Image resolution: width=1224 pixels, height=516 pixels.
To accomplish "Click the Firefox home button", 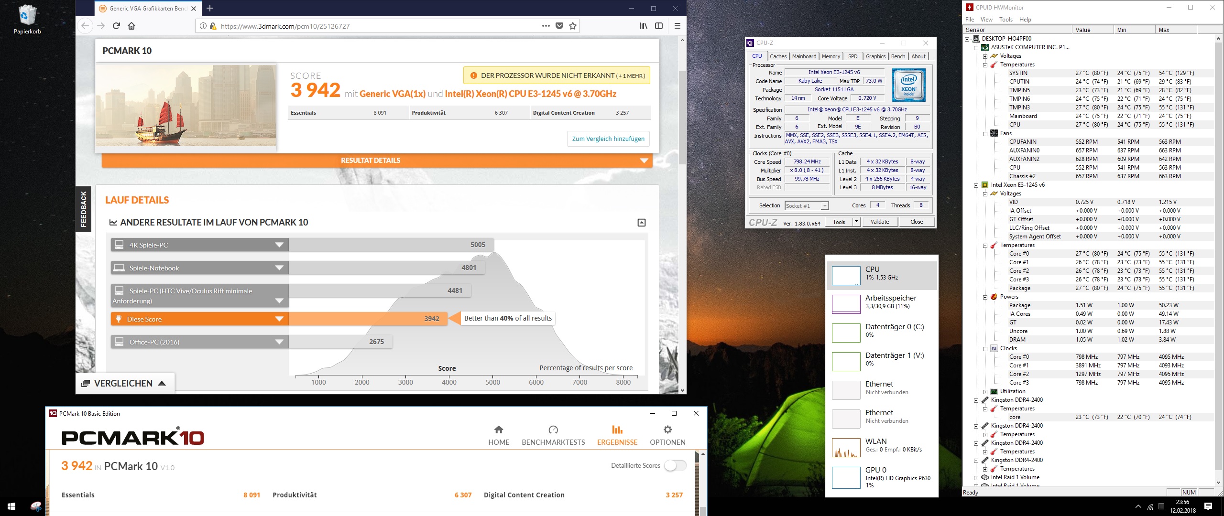I will click(131, 26).
